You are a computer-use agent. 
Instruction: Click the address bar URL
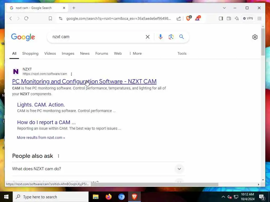(119, 18)
